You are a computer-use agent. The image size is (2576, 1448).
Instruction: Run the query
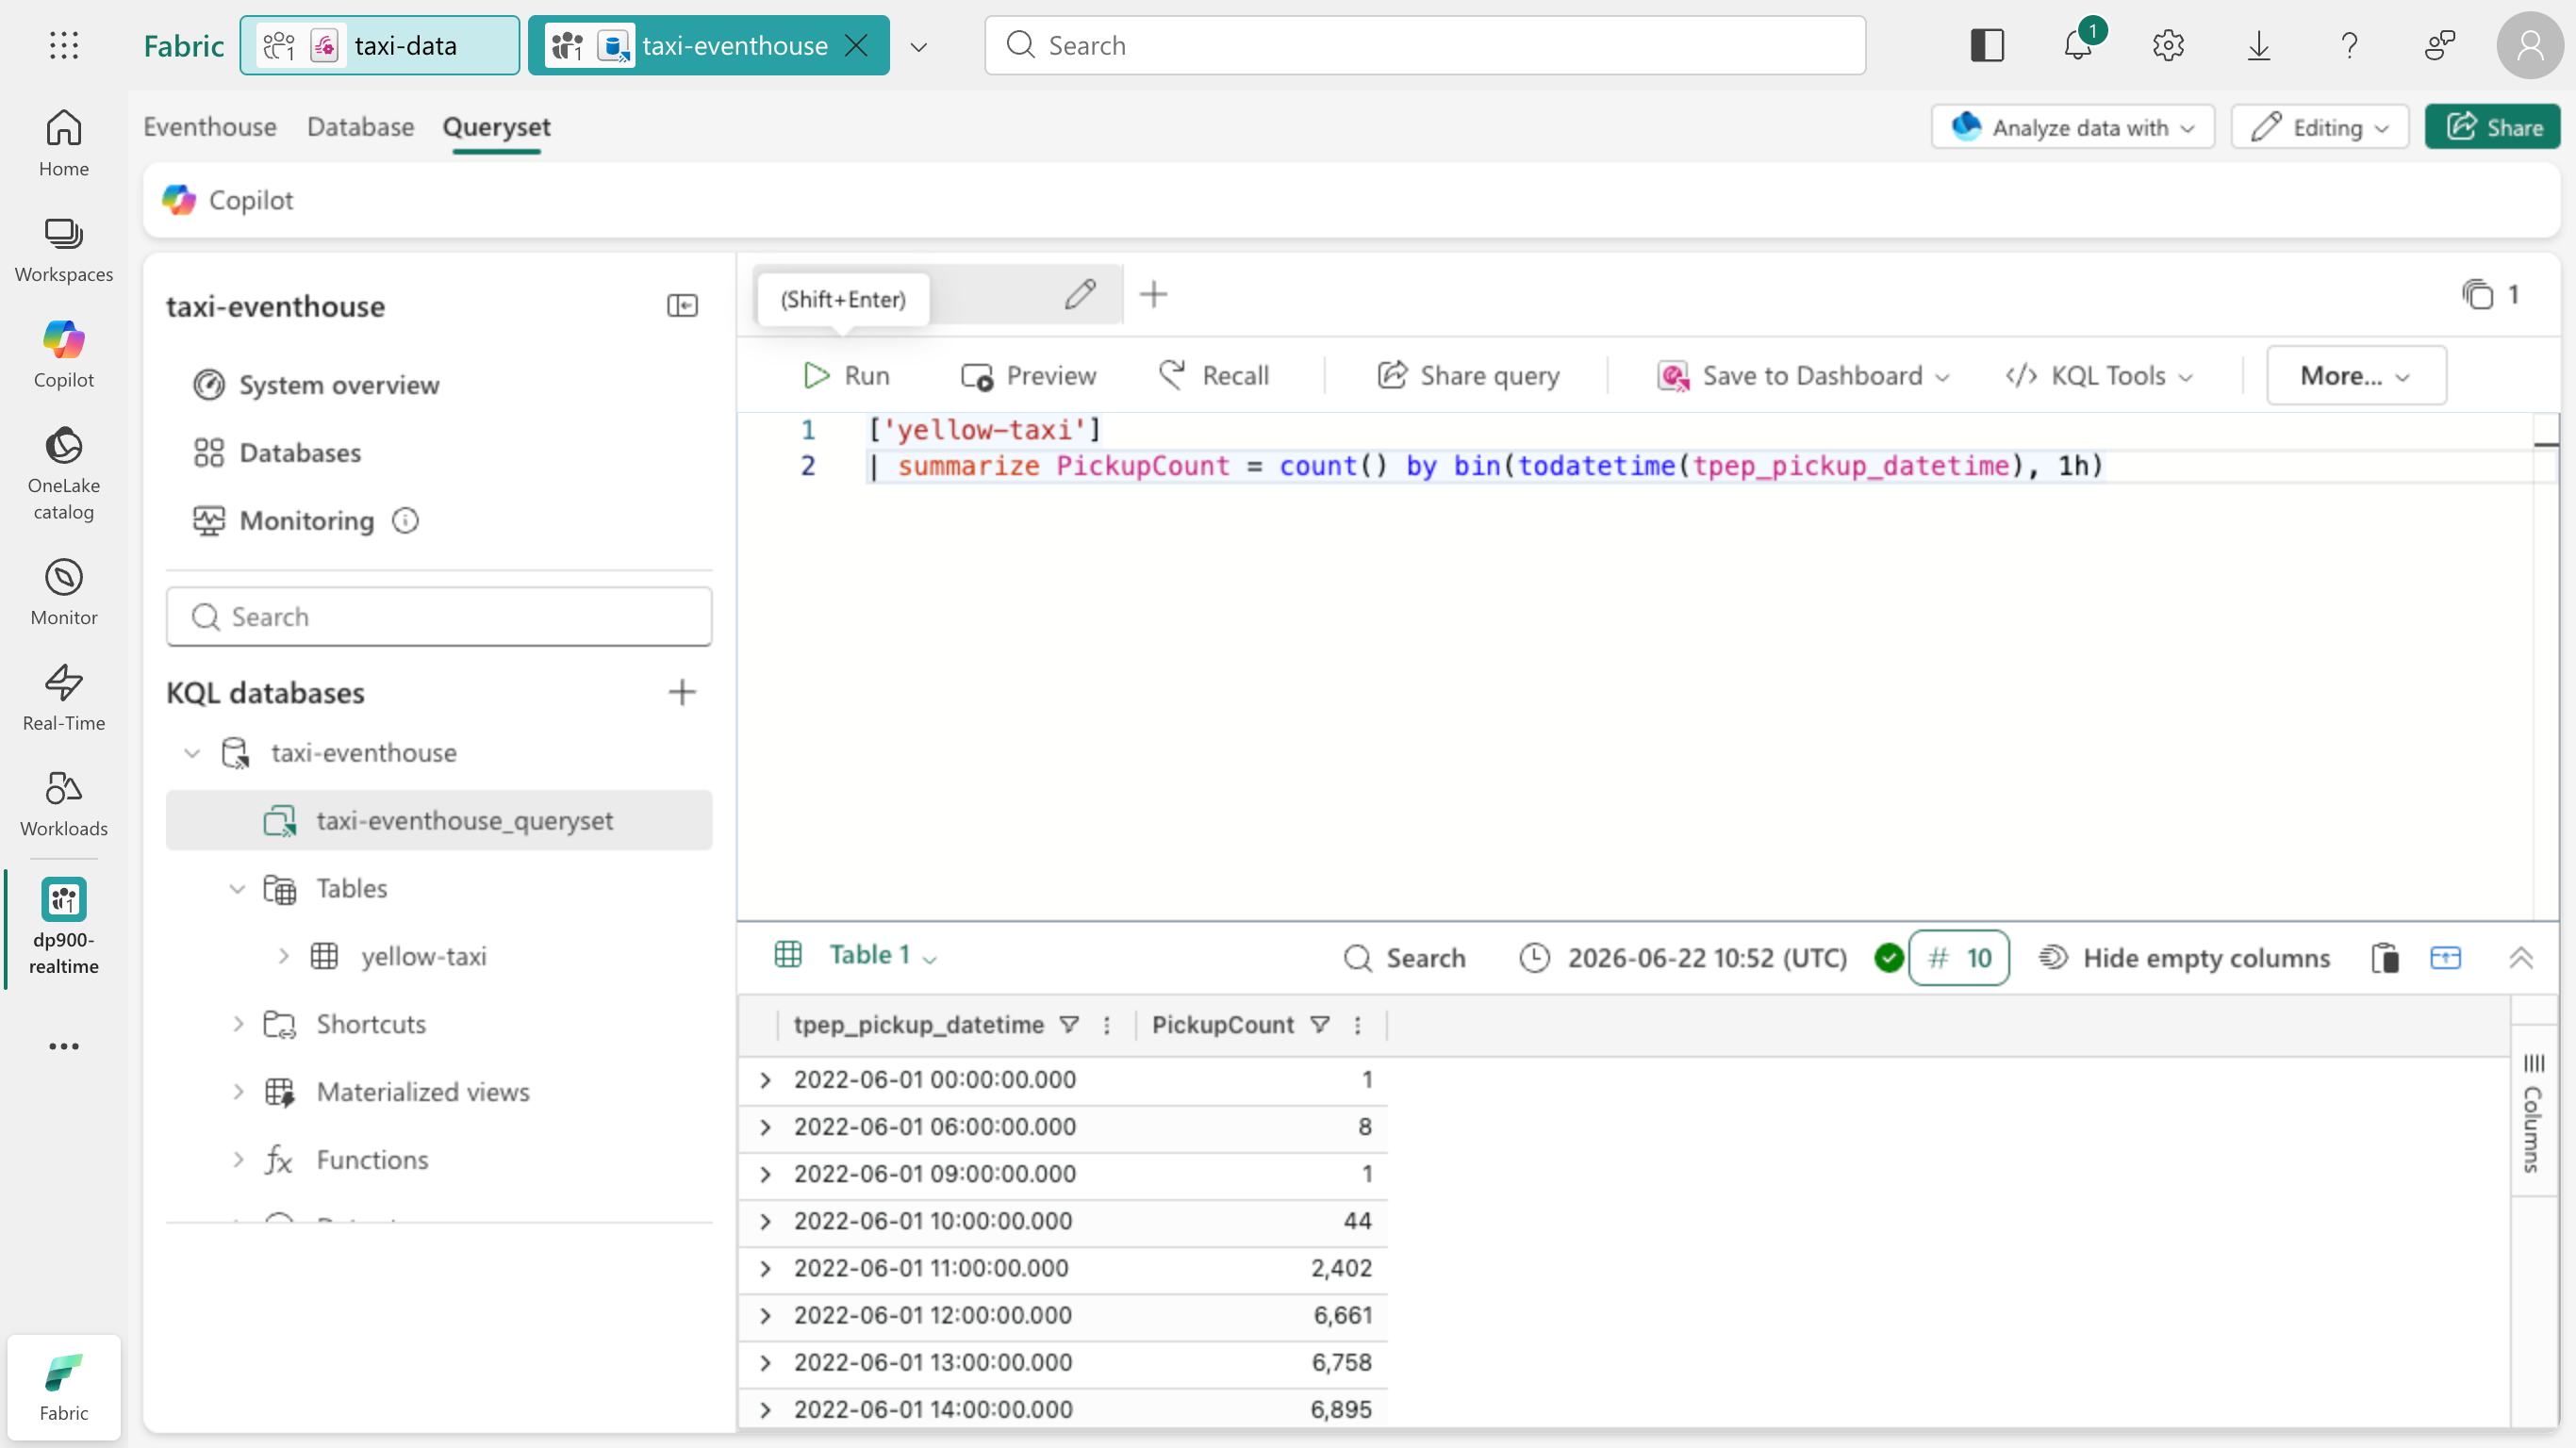pyautogui.click(x=846, y=376)
